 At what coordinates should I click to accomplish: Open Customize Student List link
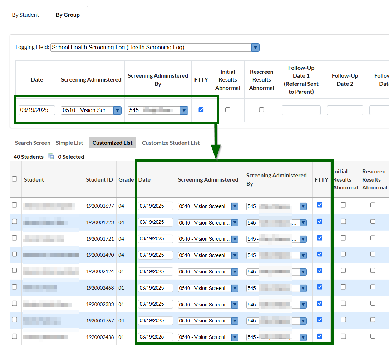tap(171, 143)
